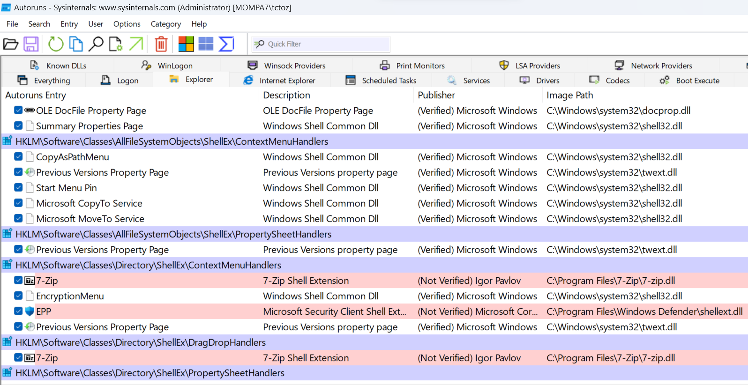
Task: Toggle the Start Menu Pin checkbox
Action: (18, 187)
